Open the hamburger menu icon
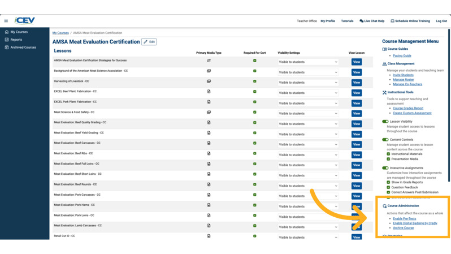The image size is (451, 254). (6, 21)
